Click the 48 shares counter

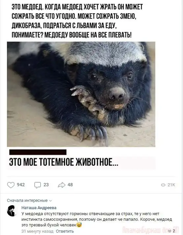click(x=70, y=185)
